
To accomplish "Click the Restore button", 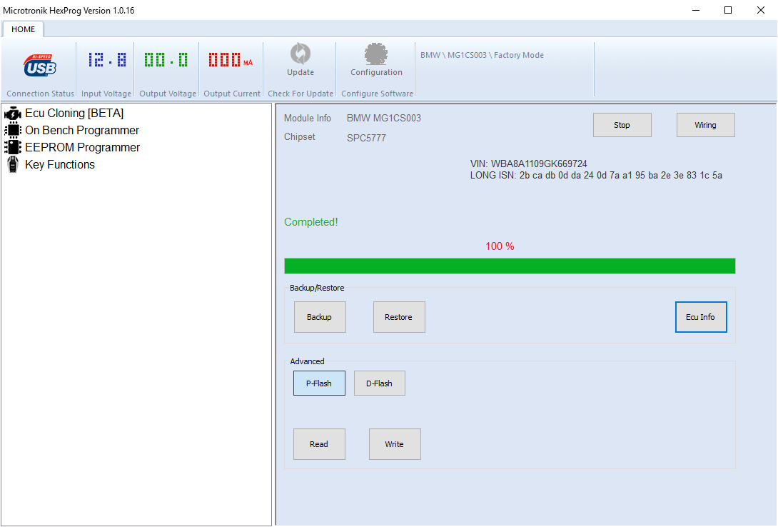I will [399, 317].
